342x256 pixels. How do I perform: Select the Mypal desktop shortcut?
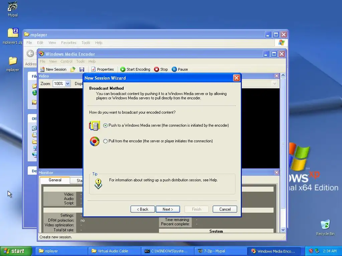click(x=13, y=9)
